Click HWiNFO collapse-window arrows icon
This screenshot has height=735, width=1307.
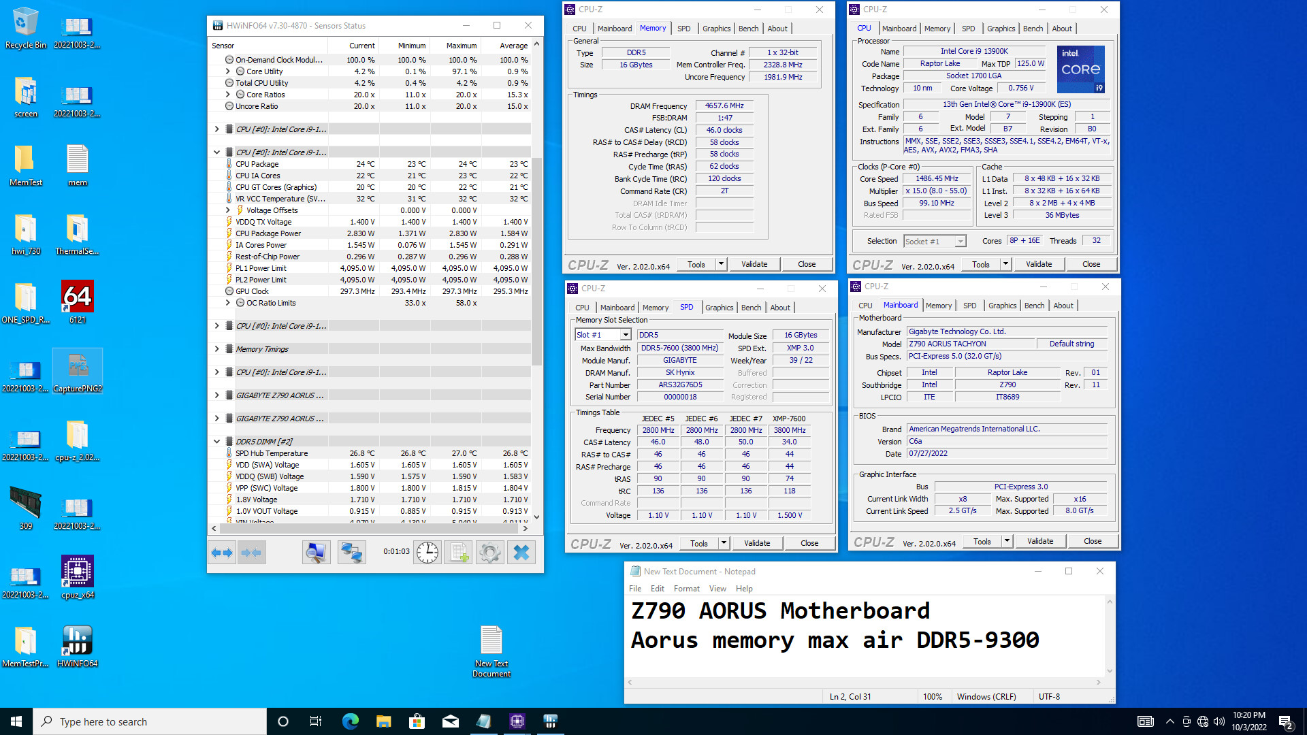point(251,553)
